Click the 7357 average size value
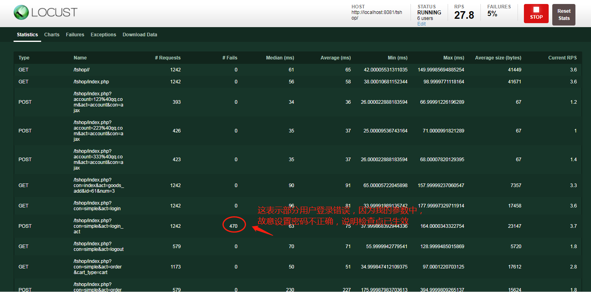Viewport: 591px width, 292px height. (516, 185)
